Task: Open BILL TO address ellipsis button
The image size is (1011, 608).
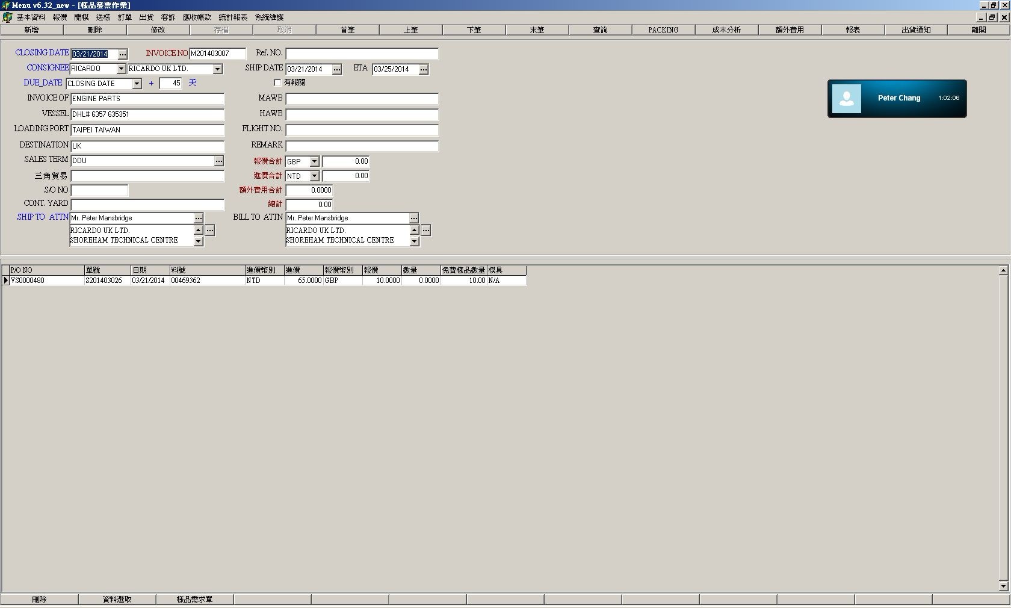Action: pos(426,231)
